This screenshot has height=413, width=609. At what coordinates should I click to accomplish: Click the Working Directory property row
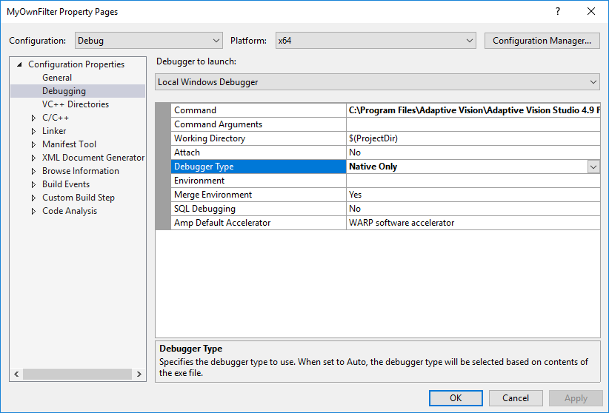[x=209, y=138]
